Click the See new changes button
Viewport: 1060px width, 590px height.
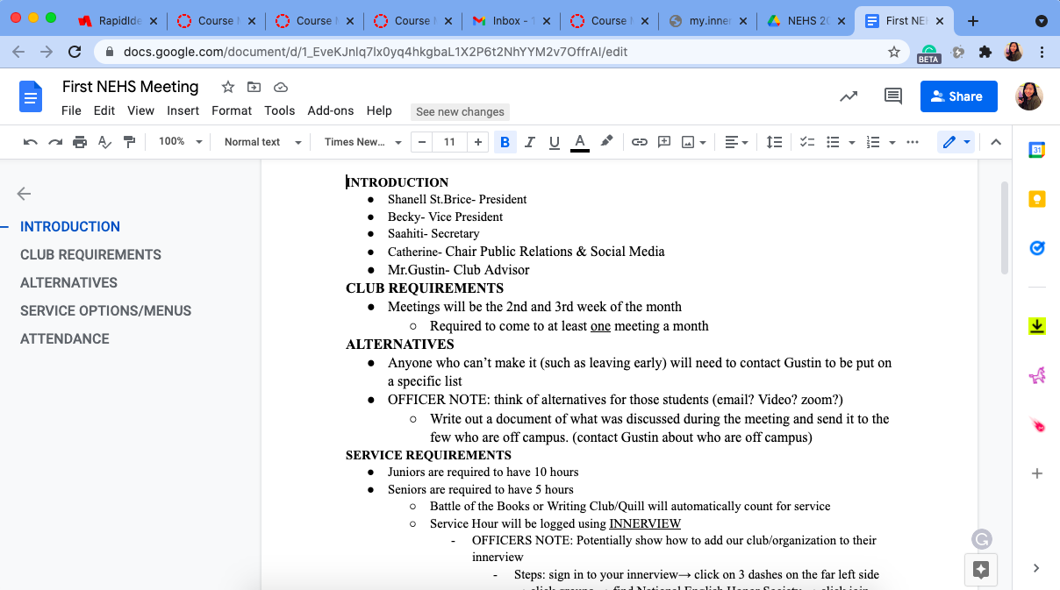460,111
